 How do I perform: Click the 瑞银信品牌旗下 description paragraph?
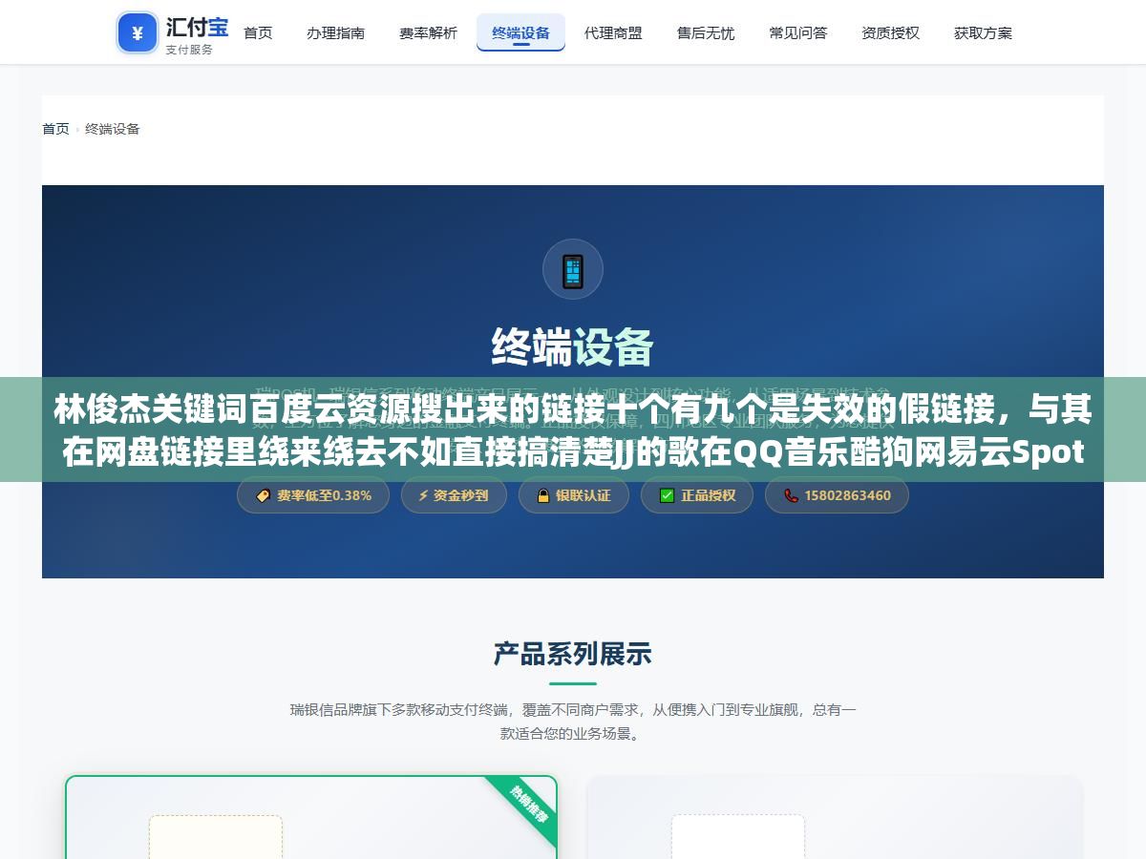pos(573,722)
